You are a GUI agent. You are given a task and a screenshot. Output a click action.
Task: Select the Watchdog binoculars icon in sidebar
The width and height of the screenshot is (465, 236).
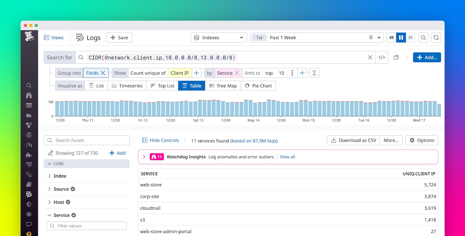click(29, 96)
